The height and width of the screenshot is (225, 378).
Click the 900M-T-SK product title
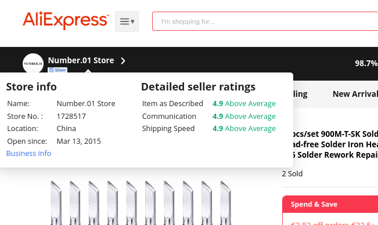334,144
